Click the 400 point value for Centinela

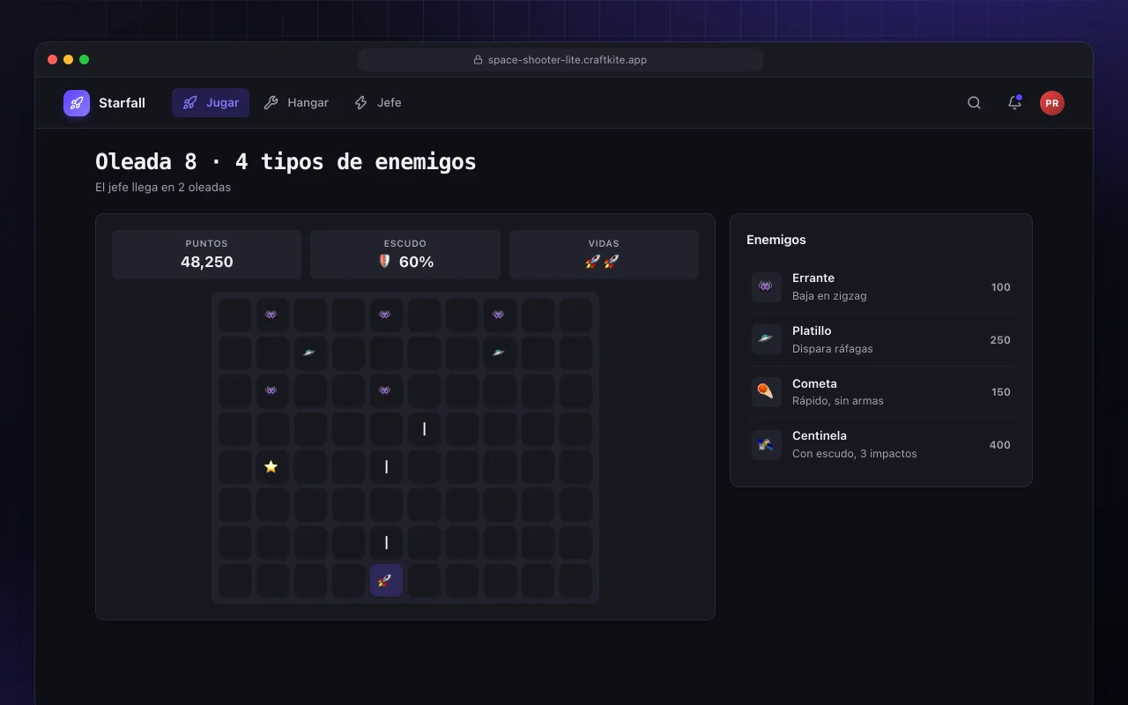[x=1000, y=445]
